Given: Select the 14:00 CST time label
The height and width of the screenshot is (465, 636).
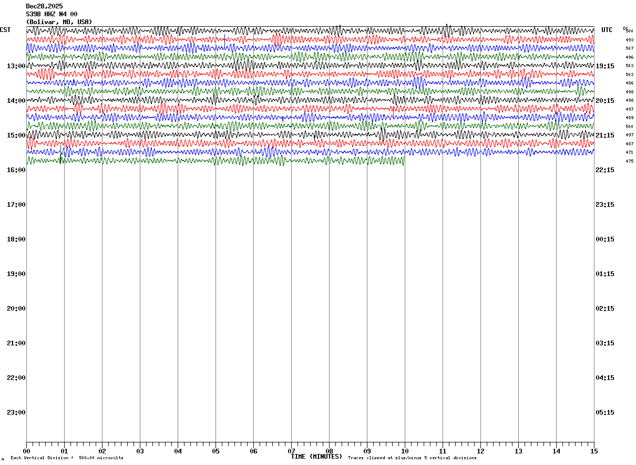Looking at the screenshot, I should click(x=16, y=101).
